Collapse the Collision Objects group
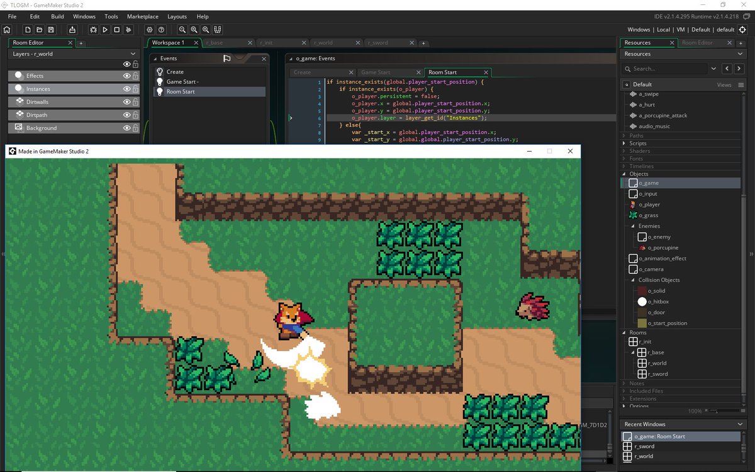 633,280
